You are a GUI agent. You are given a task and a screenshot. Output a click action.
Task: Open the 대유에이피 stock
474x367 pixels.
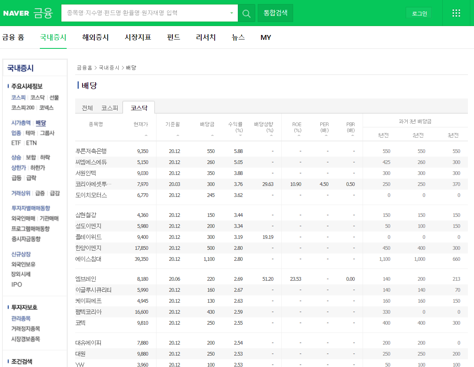88,343
